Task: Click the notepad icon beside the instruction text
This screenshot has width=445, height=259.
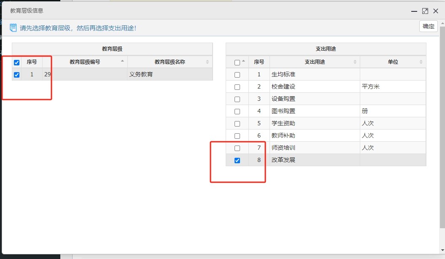Action: pos(13,28)
